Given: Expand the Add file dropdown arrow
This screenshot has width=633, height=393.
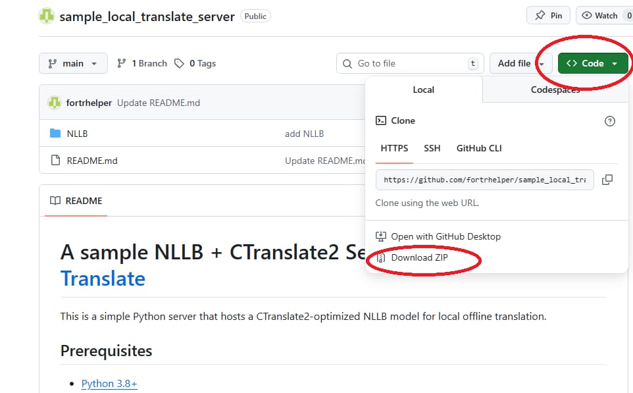Looking at the screenshot, I should click(x=541, y=63).
